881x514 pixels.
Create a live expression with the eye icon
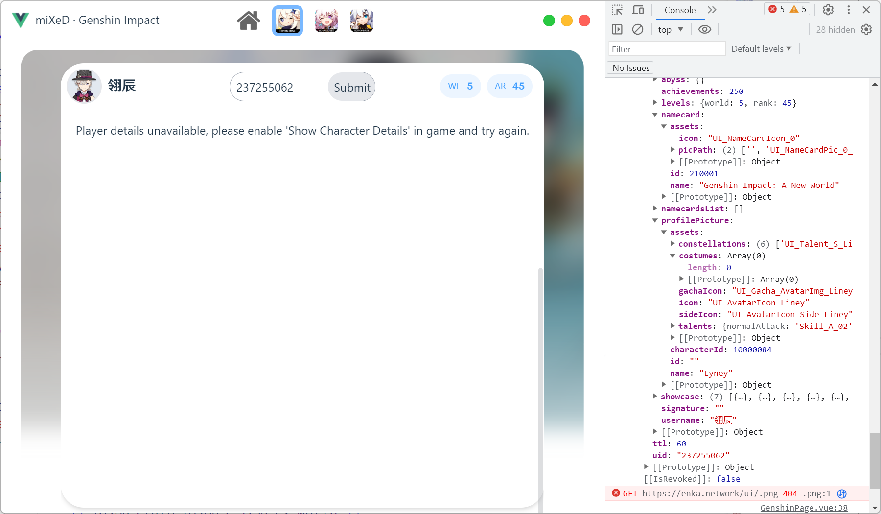(705, 29)
